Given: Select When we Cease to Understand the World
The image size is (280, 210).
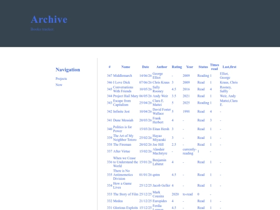Looking at the screenshot, I should (125, 162).
